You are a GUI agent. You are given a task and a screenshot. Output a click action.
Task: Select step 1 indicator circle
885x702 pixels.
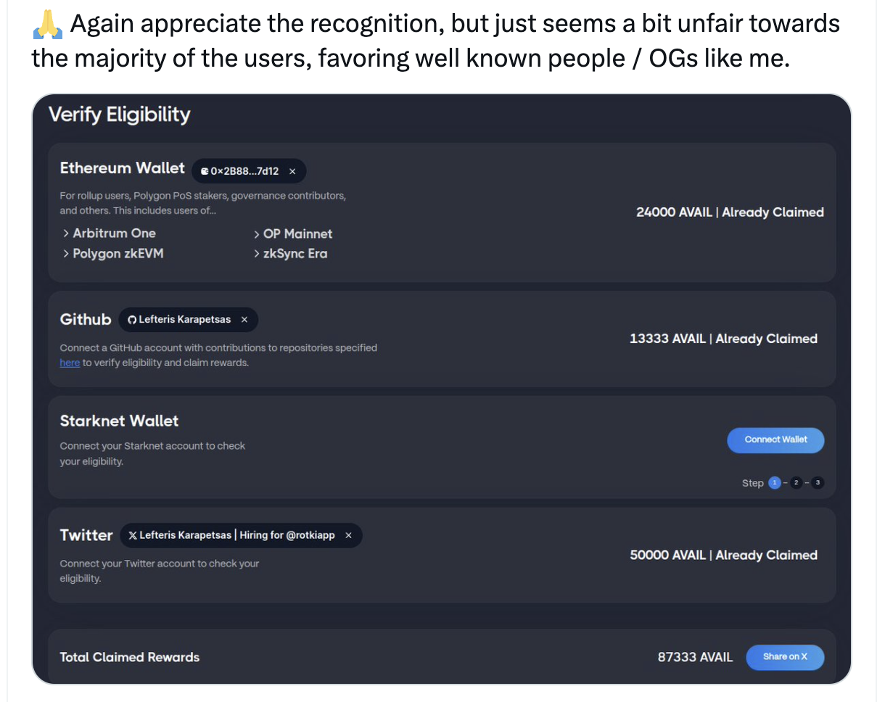pyautogui.click(x=774, y=483)
